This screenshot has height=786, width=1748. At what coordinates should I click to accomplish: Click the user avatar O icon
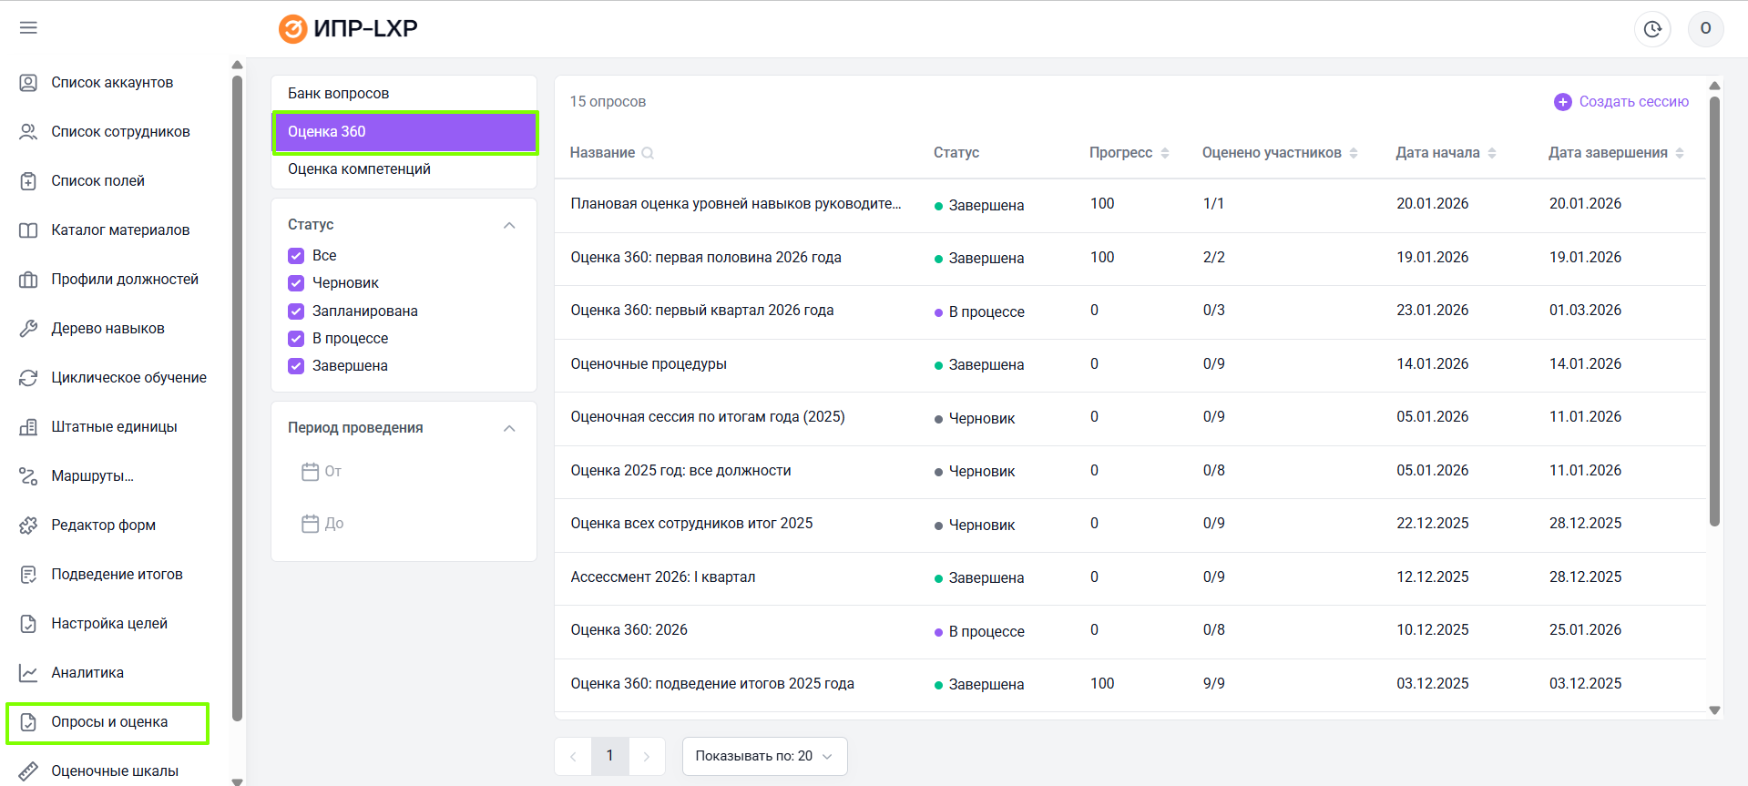pos(1705,29)
